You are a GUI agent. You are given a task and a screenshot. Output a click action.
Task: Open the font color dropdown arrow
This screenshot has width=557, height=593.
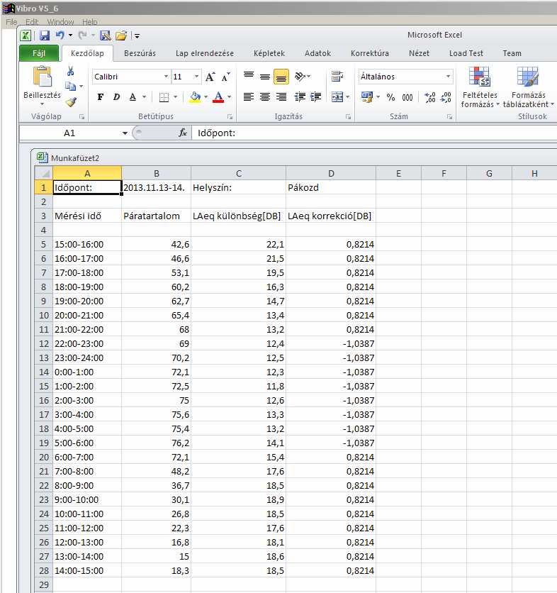pos(230,97)
